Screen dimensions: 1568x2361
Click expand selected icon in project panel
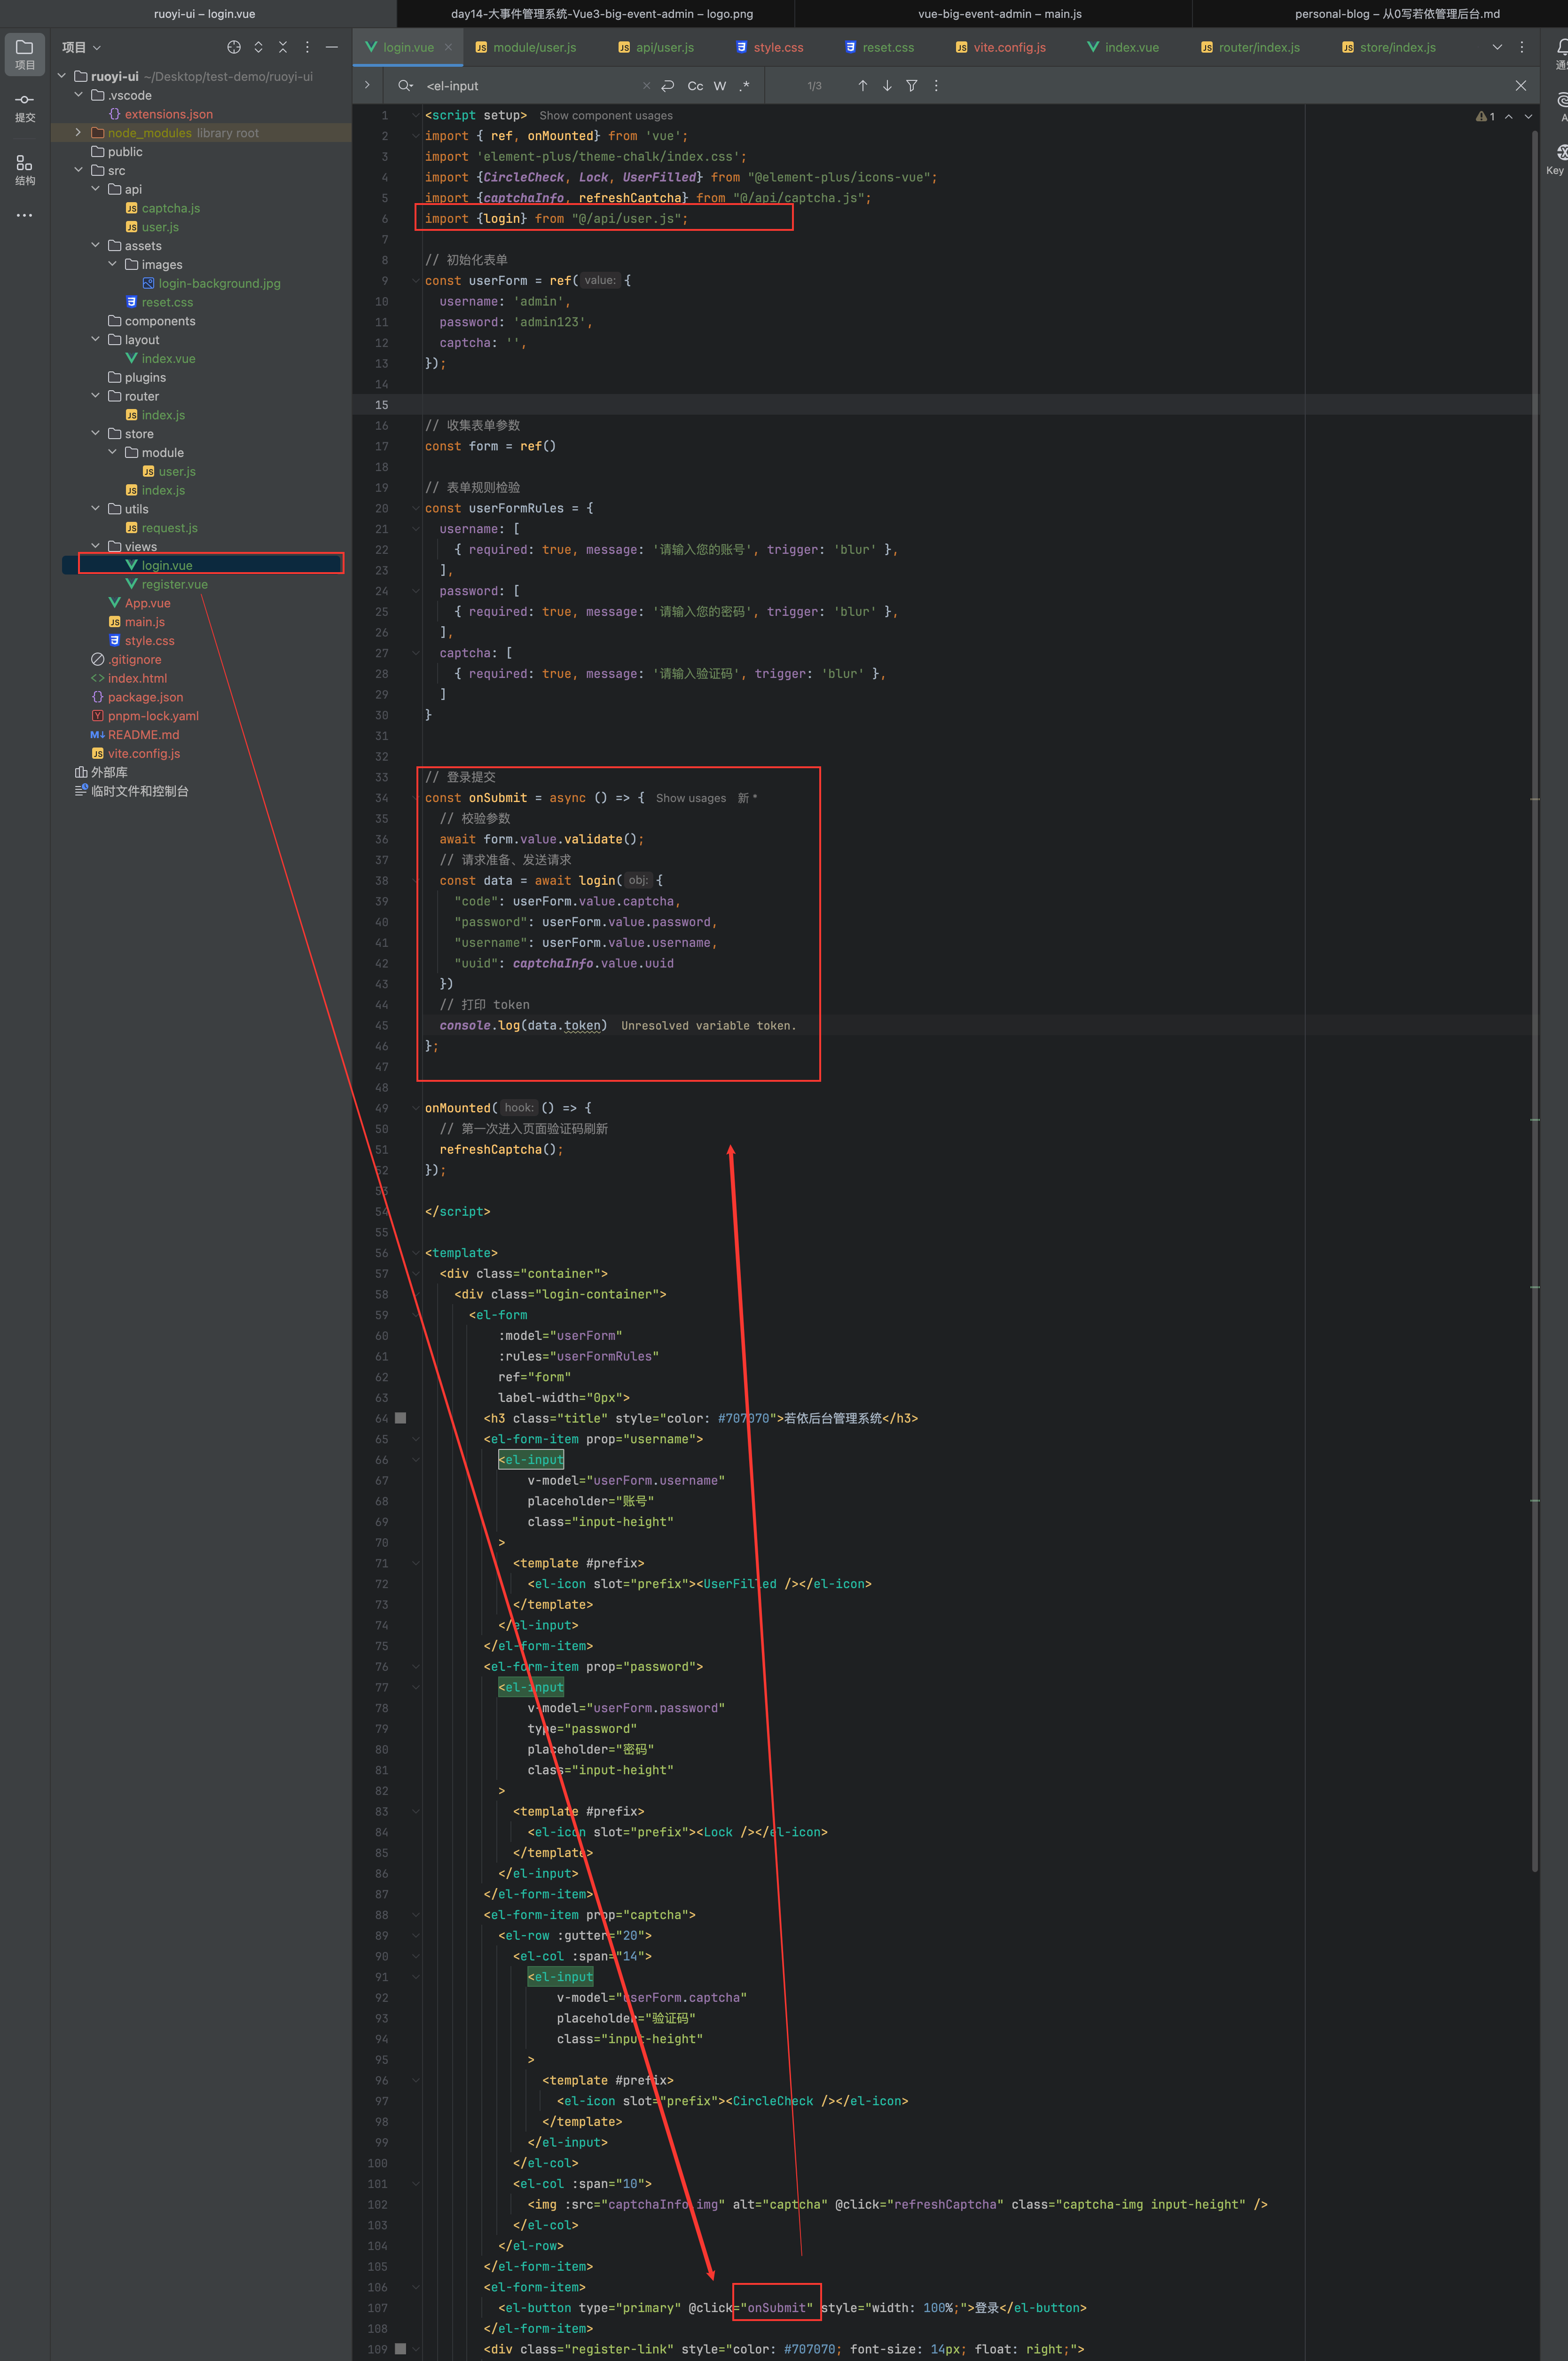click(x=258, y=47)
